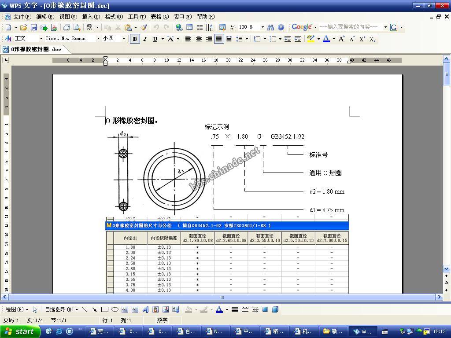The height and width of the screenshot is (338, 451).
Task: Select the ellipse shape tool
Action: pyautogui.click(x=115, y=309)
